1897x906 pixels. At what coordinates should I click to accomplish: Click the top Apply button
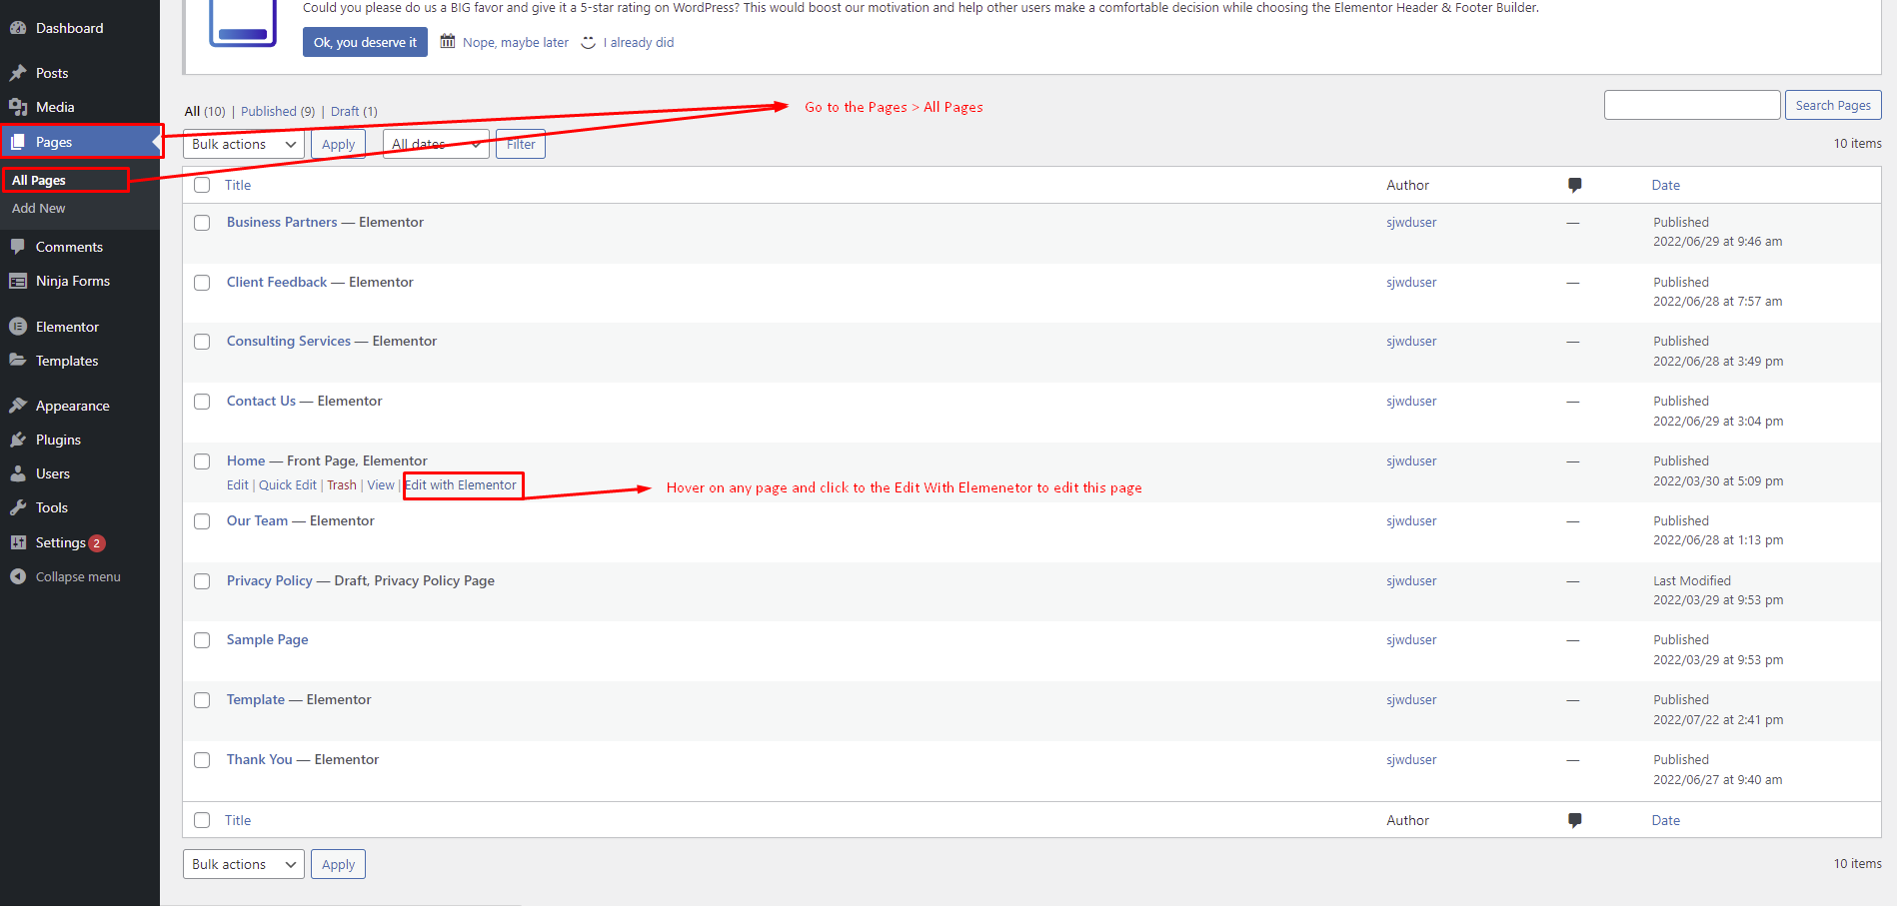(338, 144)
